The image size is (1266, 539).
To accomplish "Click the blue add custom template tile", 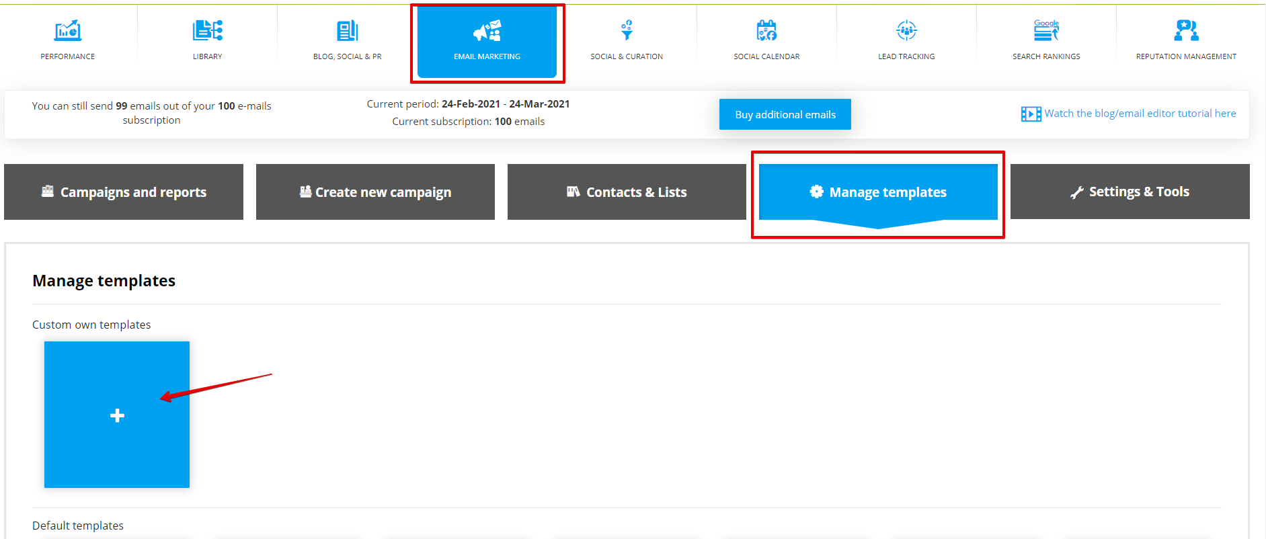I will pos(117,415).
